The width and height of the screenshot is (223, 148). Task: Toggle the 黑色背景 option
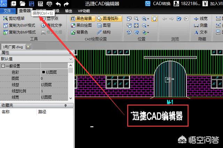point(83,18)
